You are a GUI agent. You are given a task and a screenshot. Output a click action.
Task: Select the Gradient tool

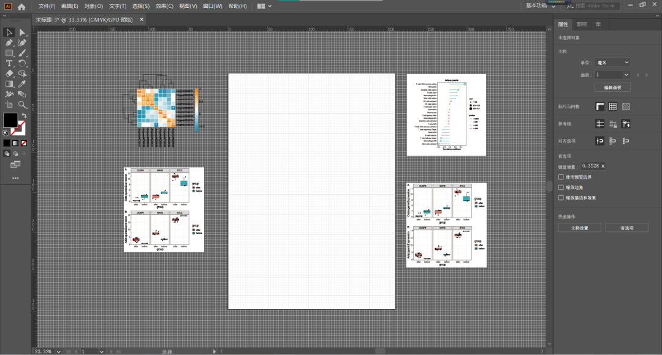click(9, 84)
